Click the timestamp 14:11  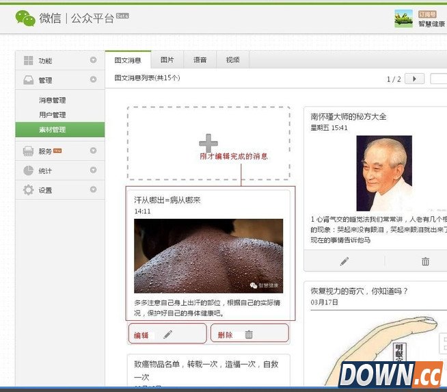click(142, 211)
